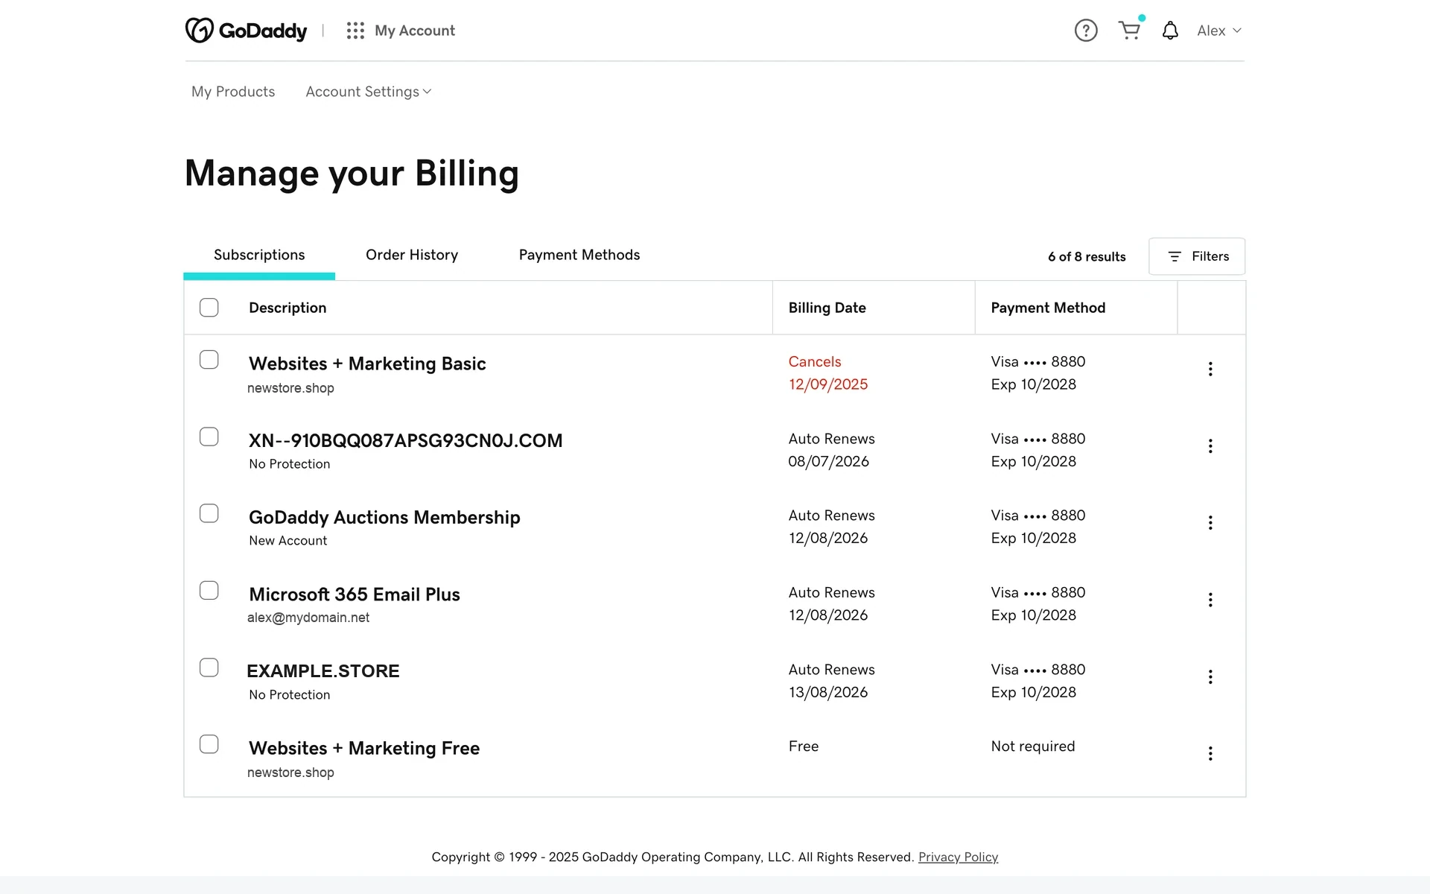The width and height of the screenshot is (1430, 894).
Task: Open the Filters button
Action: 1197,256
